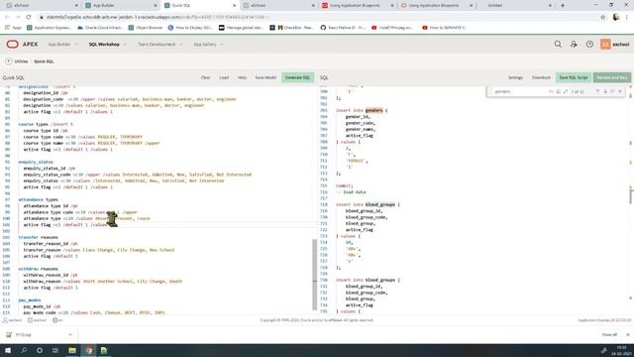Open File Explorer from the taskbar
634x357 pixels.
tap(72, 350)
